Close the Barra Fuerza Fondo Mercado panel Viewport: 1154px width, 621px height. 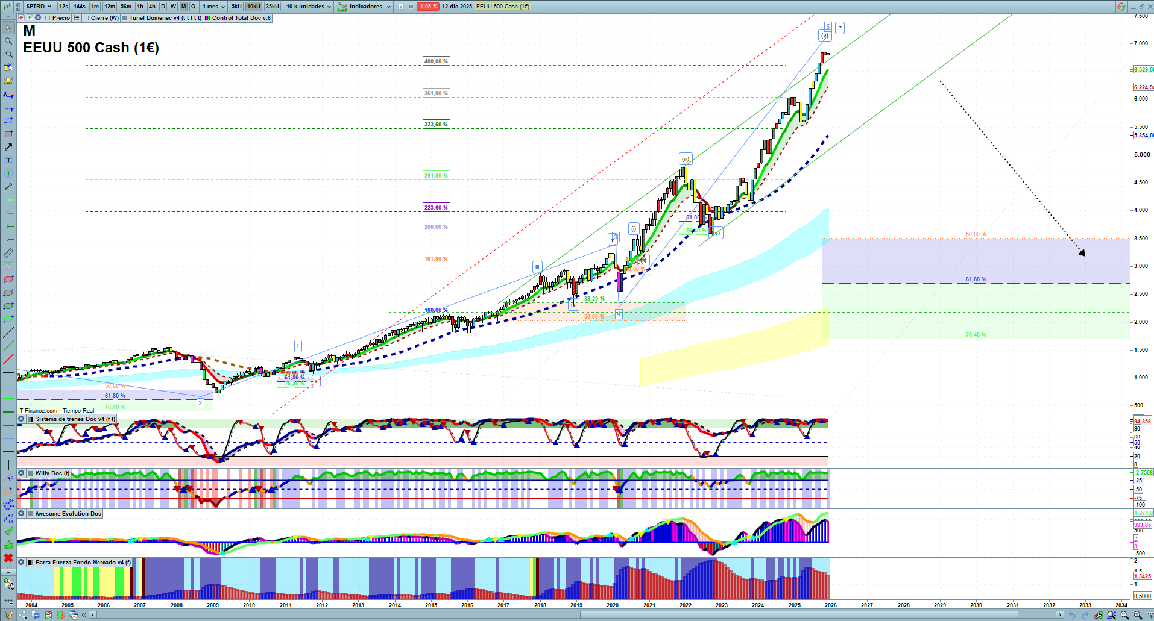[21, 563]
